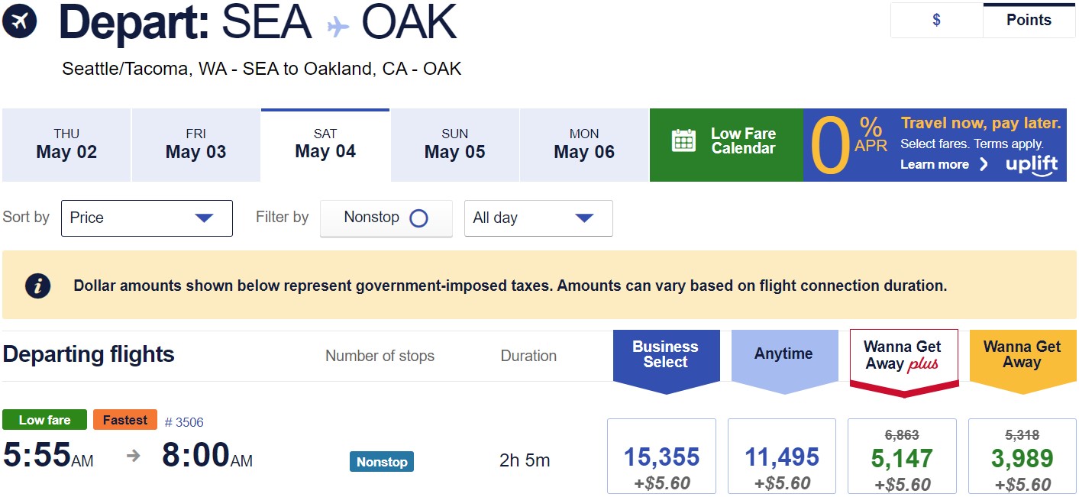This screenshot has width=1079, height=497.
Task: Switch to the Mon May 06 date tab
Action: [x=583, y=144]
